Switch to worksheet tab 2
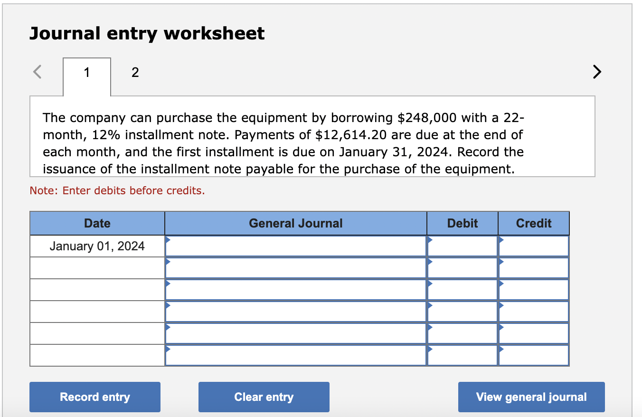642x417 pixels. [x=135, y=72]
